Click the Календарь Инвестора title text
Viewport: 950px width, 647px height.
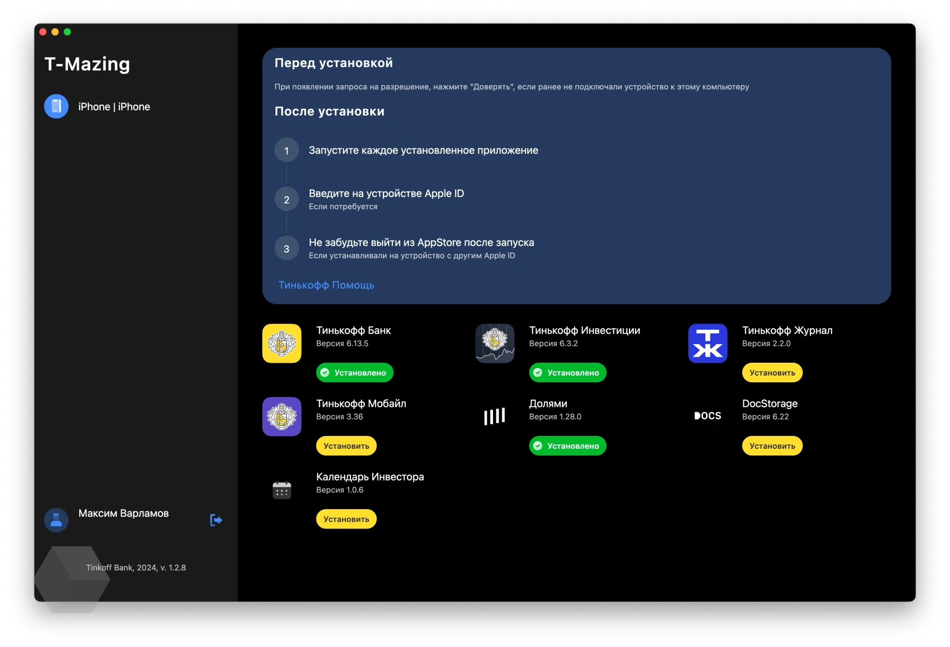[370, 477]
